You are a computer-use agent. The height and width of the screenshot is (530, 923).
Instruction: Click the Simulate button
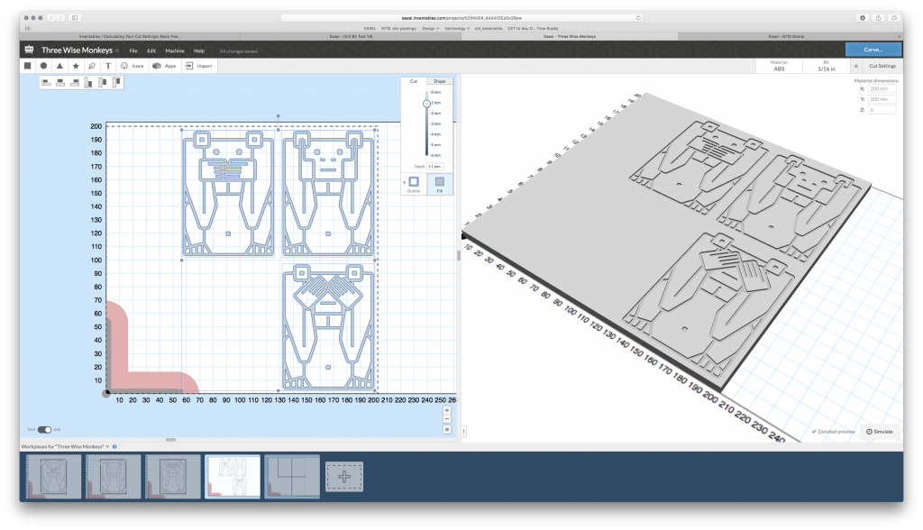[x=880, y=432]
